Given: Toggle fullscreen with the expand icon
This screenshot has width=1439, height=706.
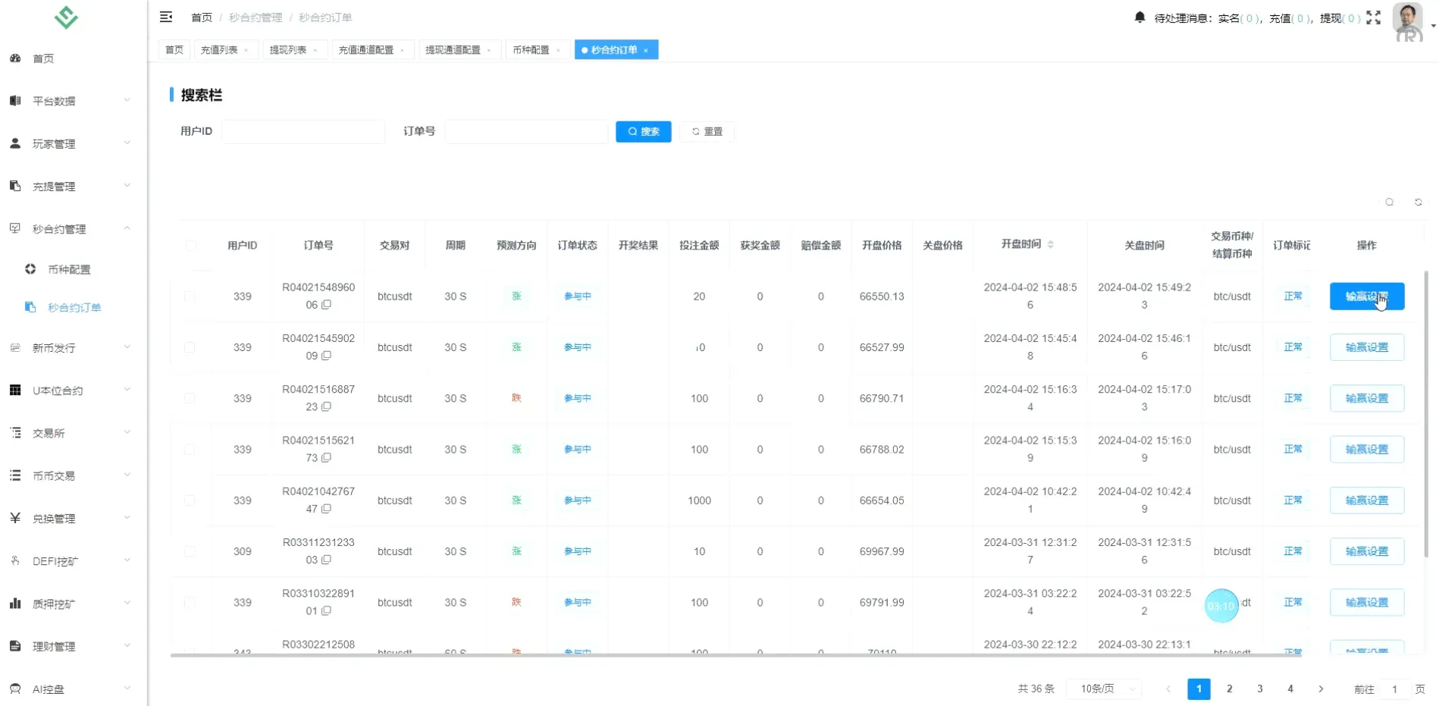Looking at the screenshot, I should 1375,18.
